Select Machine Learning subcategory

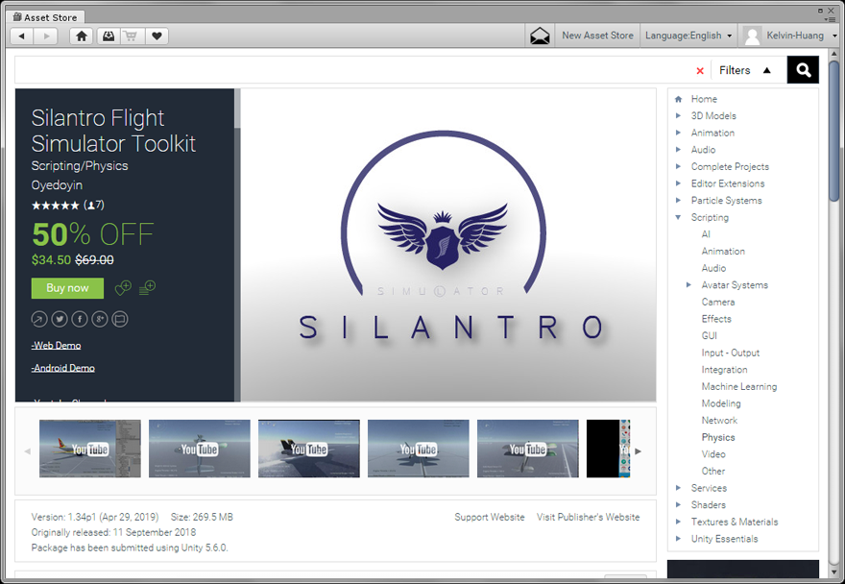tap(738, 387)
